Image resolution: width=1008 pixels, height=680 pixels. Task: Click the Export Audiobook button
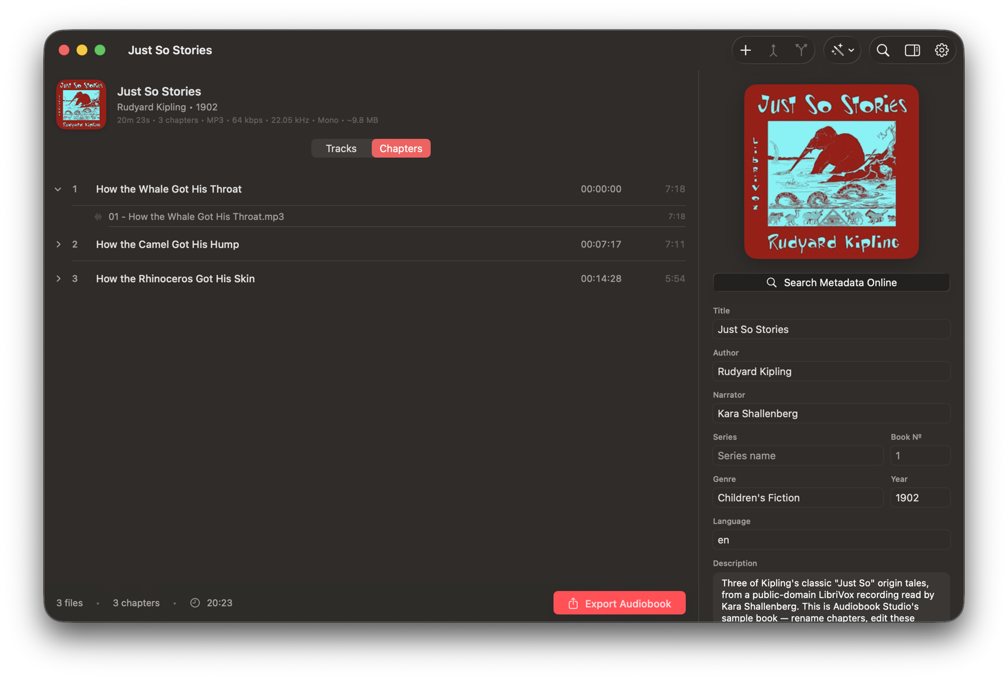point(619,603)
